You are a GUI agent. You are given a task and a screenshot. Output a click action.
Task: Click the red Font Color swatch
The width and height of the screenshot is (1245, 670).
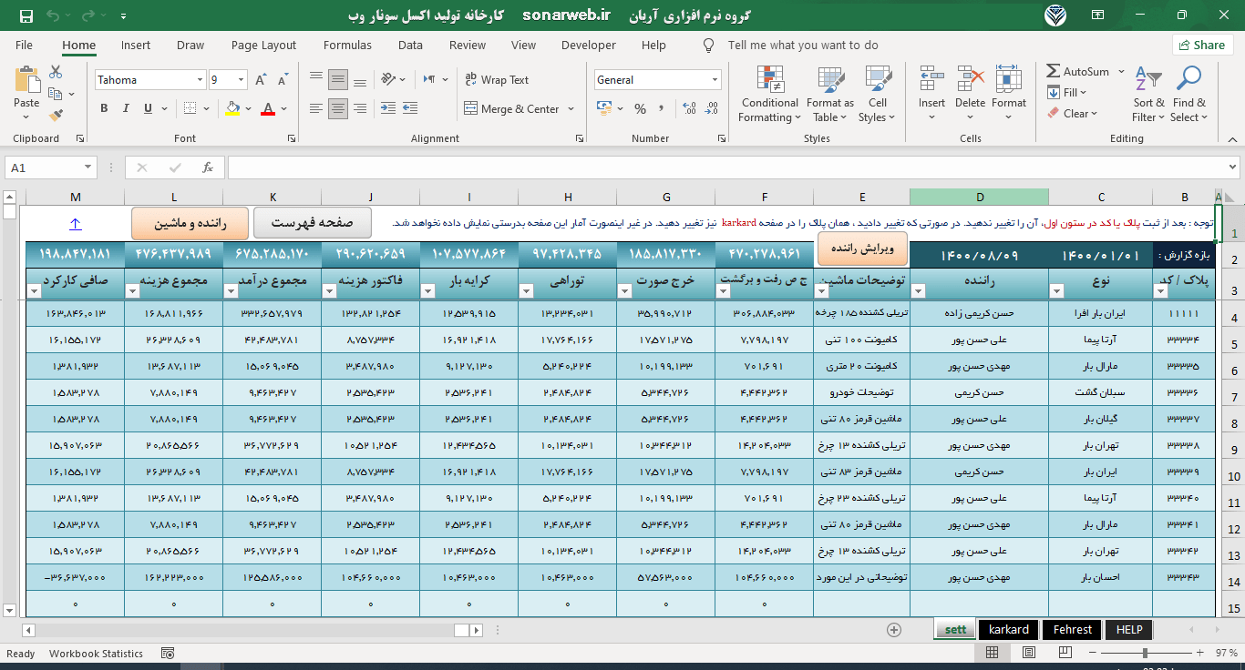[x=268, y=109]
